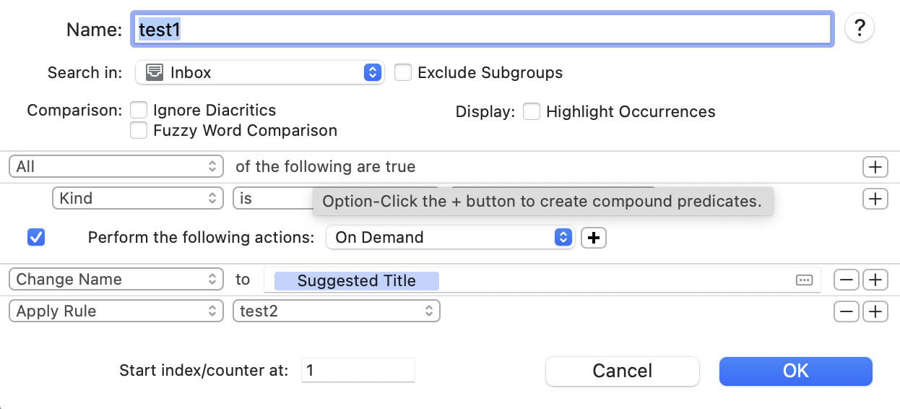900x409 pixels.
Task: Add an action after Change Name
Action: pyautogui.click(x=875, y=280)
